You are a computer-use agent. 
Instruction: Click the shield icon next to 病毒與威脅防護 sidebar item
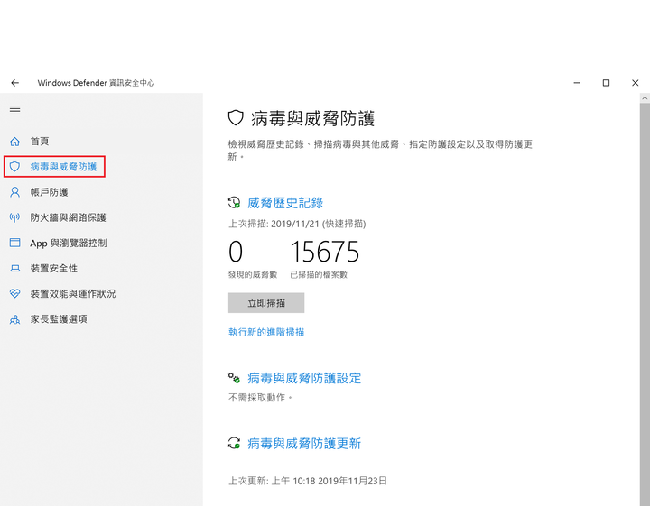coord(15,167)
